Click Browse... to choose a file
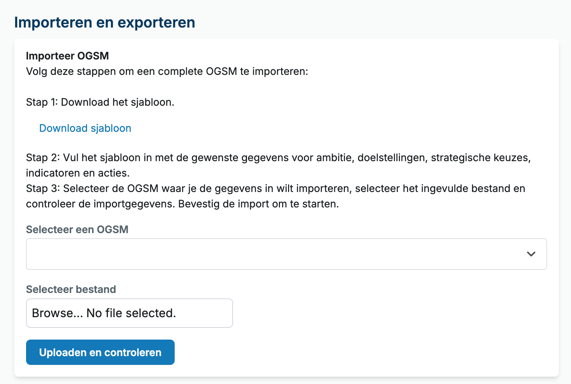Screen dimensions: 571x384 (x=57, y=313)
